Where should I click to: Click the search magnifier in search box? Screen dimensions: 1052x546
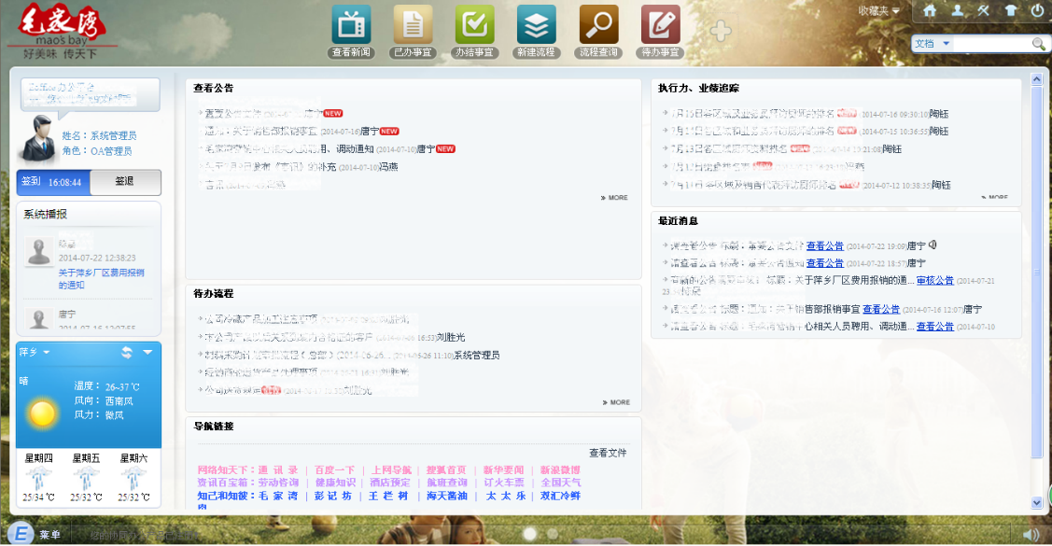1039,44
